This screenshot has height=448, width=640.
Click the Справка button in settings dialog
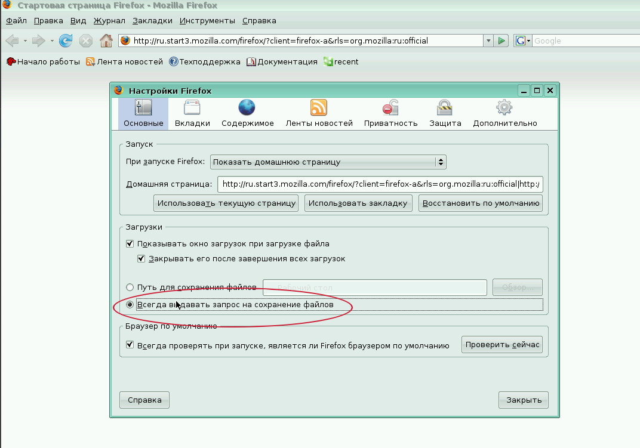tap(144, 400)
